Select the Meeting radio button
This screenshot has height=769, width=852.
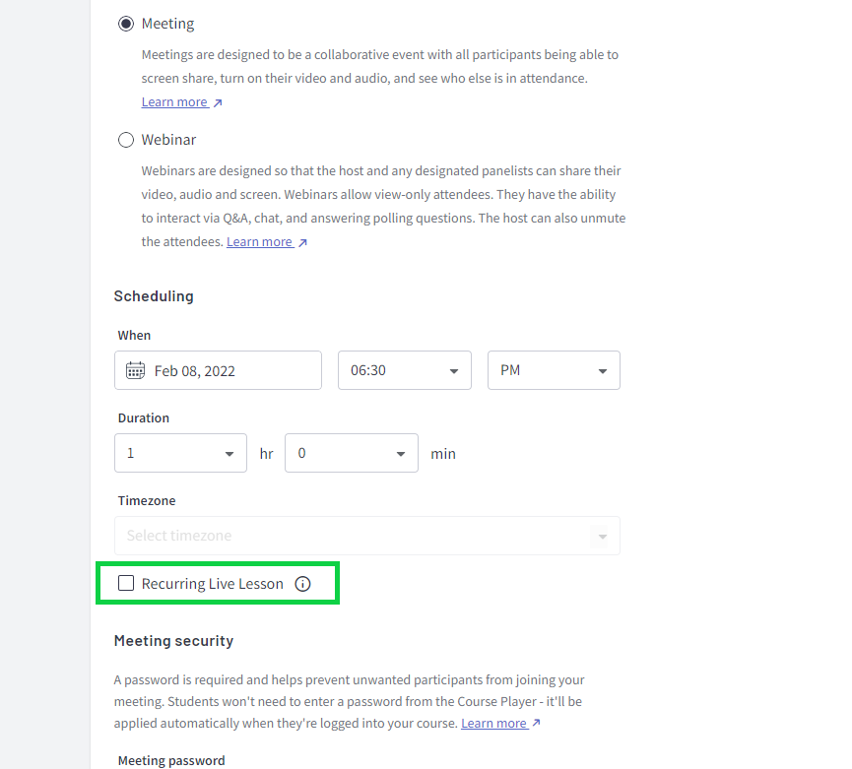(x=126, y=22)
